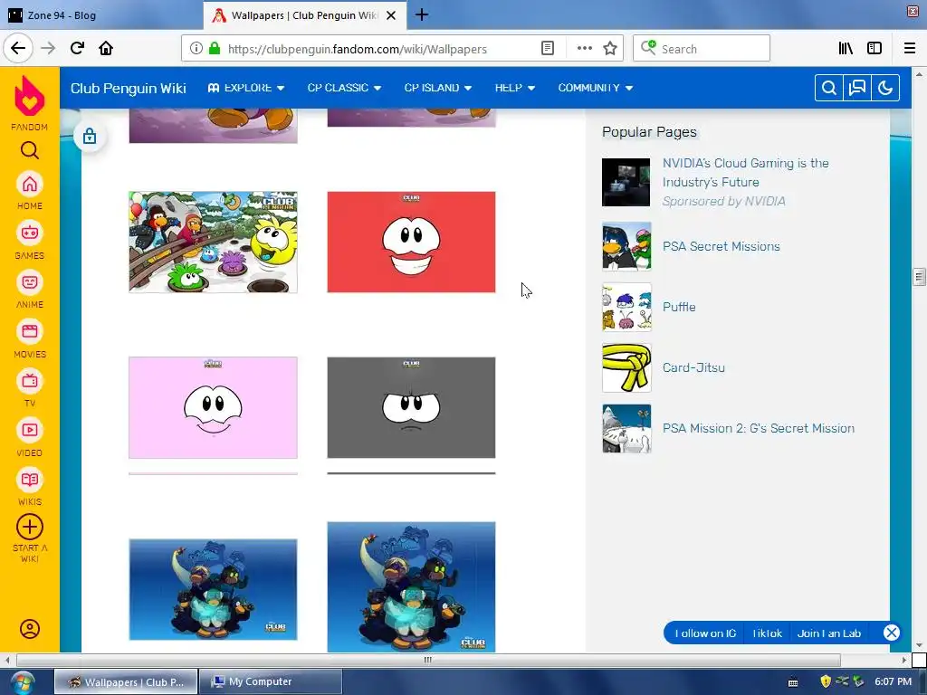
Task: Open the red puffle wallpaper
Action: pos(412,242)
